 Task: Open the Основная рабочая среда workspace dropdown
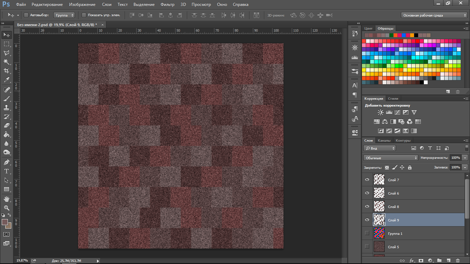[434, 15]
